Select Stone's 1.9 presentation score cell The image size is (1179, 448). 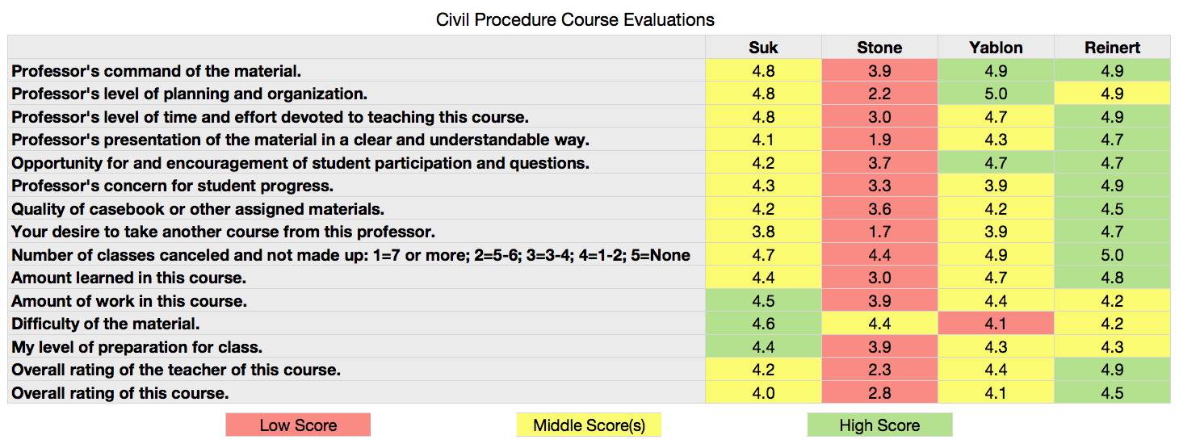[879, 140]
